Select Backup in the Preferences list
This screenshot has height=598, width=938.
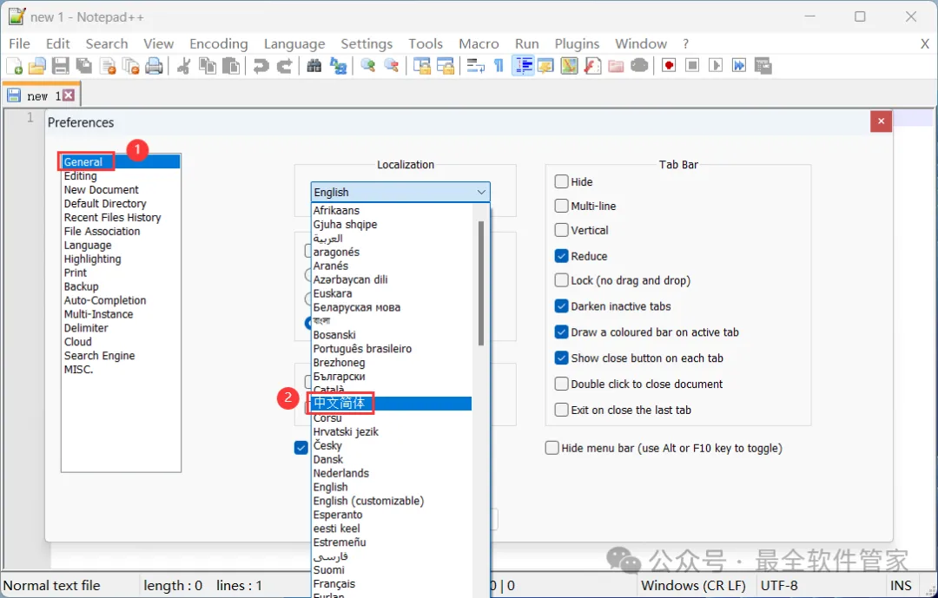tap(81, 286)
